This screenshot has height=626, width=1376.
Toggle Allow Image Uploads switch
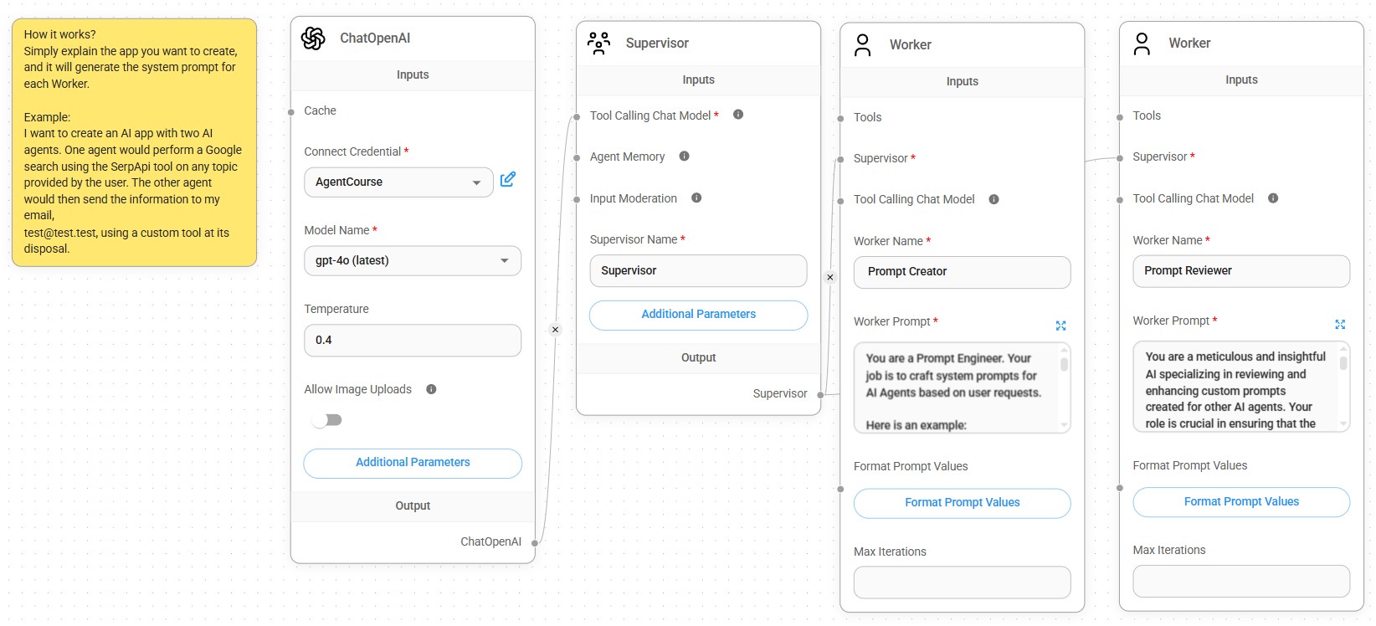click(x=327, y=420)
